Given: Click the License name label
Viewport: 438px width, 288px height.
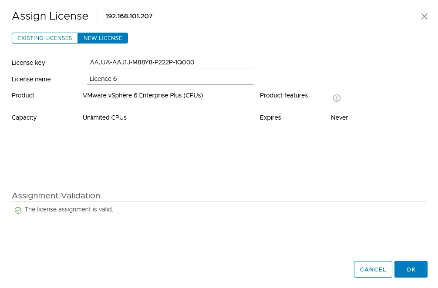Looking at the screenshot, I should 31,79.
